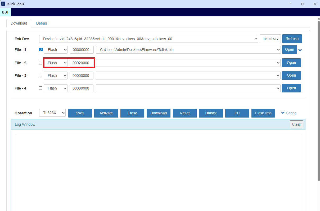
Task: Install the device driver
Action: 270,39
